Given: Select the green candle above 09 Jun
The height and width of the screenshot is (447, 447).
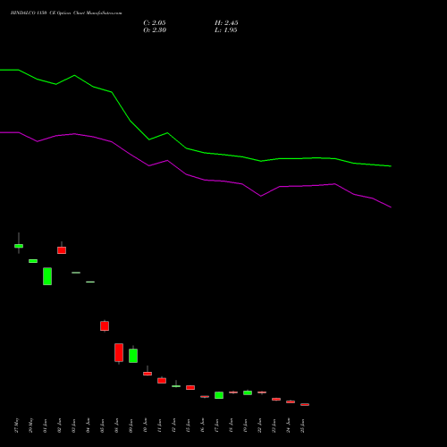Looking at the screenshot, I should click(x=133, y=356).
